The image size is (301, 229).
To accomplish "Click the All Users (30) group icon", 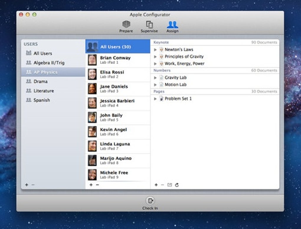I will click(x=92, y=46).
